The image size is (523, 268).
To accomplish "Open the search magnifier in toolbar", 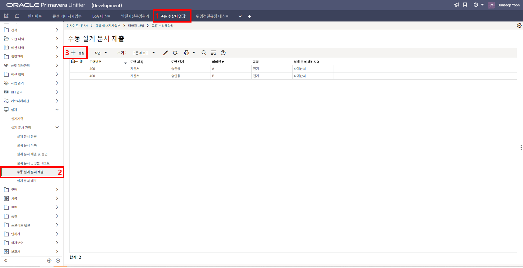I will pos(204,53).
